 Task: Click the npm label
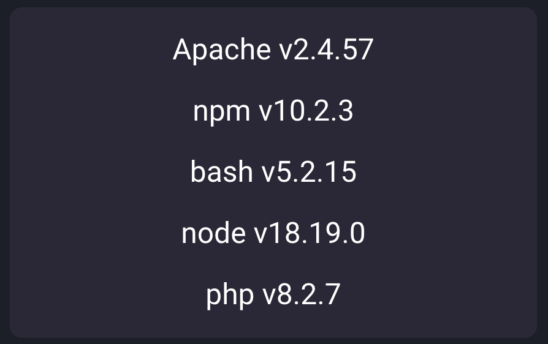[221, 112]
